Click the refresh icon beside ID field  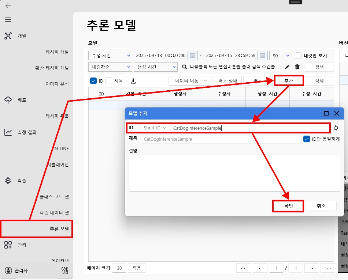click(336, 128)
